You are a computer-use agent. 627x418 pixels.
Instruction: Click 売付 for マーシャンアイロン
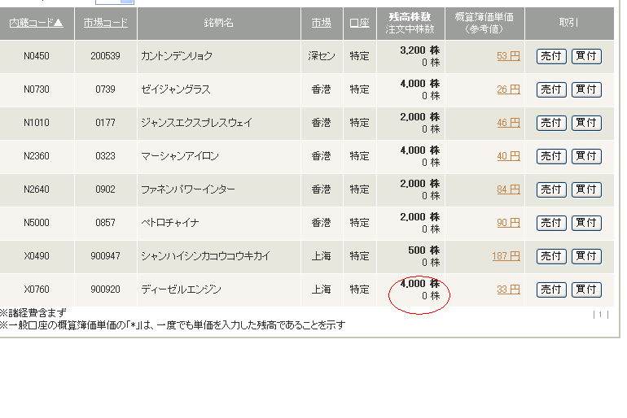pos(551,156)
